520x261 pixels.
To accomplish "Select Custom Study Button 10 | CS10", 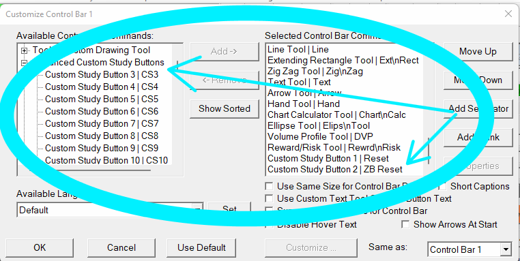I will click(x=106, y=160).
